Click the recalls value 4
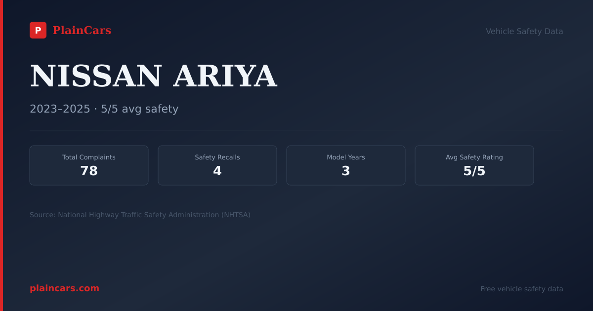Viewport: 593px width, 311px height. pyautogui.click(x=217, y=171)
